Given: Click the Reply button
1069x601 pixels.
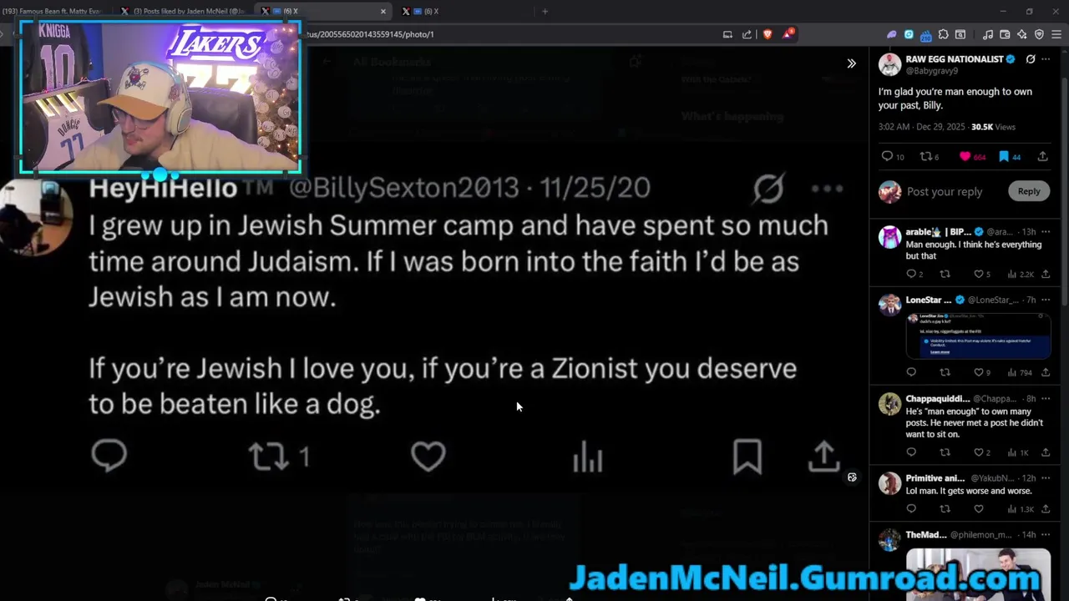Looking at the screenshot, I should [1029, 191].
